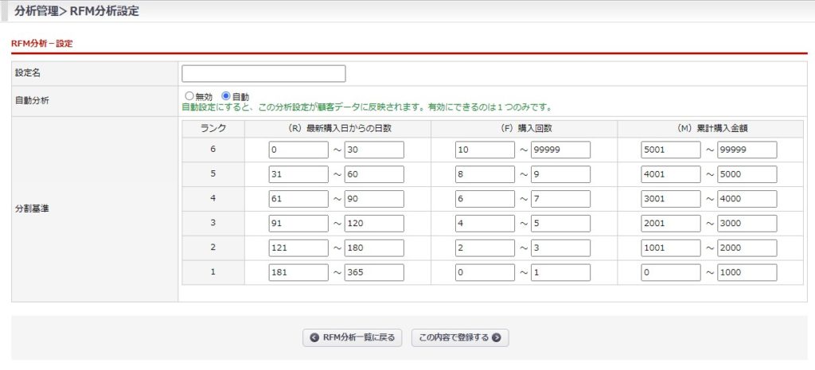Click rank 3 recency start field containing 91
This screenshot has height=370, width=815.
[x=298, y=224]
